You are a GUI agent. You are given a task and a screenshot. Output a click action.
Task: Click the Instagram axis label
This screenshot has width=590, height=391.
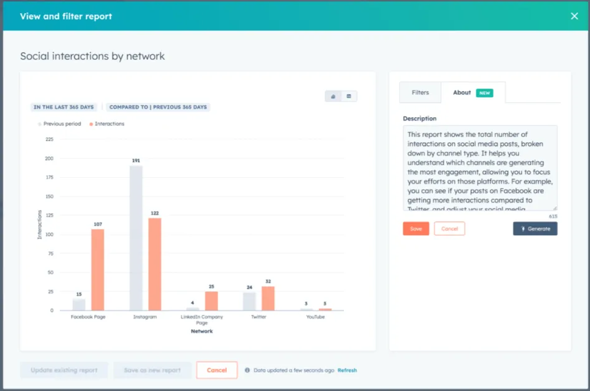coord(145,317)
